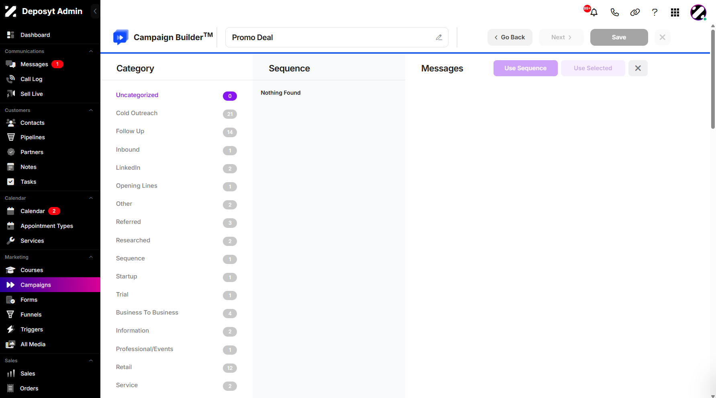Click the Partners icon in sidebar
The width and height of the screenshot is (716, 398).
[x=11, y=152]
